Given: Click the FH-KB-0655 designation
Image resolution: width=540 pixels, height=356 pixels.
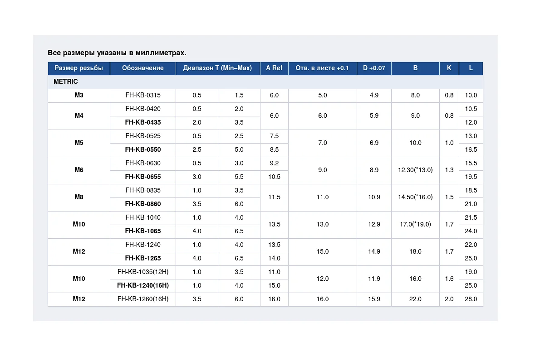Looking at the screenshot, I should (x=143, y=177).
